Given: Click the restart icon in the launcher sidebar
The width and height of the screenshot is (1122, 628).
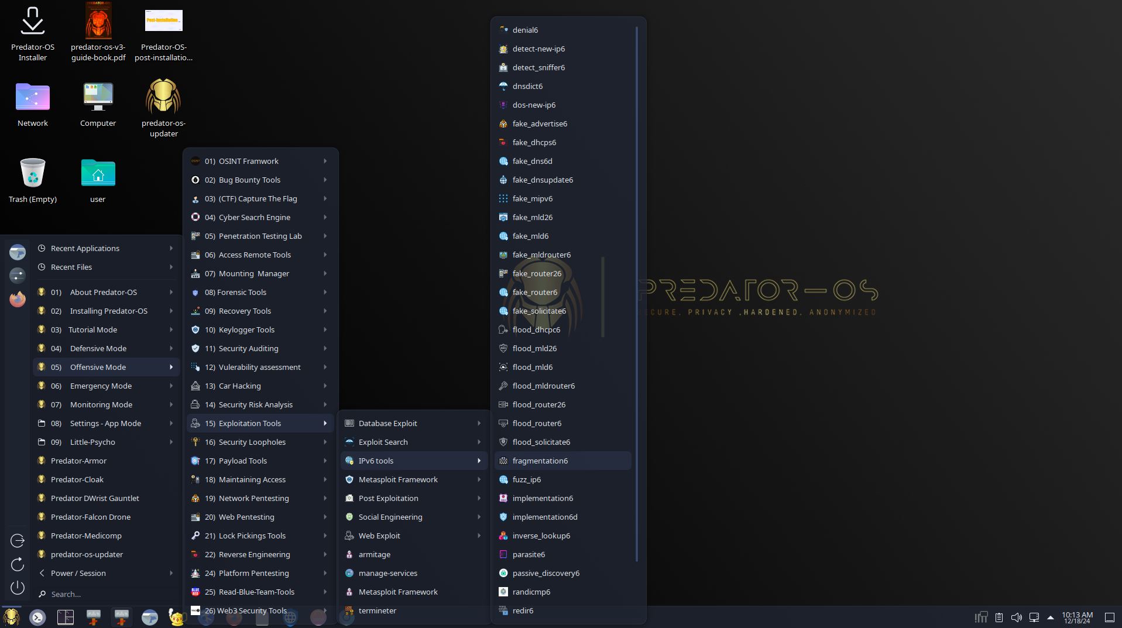Looking at the screenshot, I should coord(18,564).
